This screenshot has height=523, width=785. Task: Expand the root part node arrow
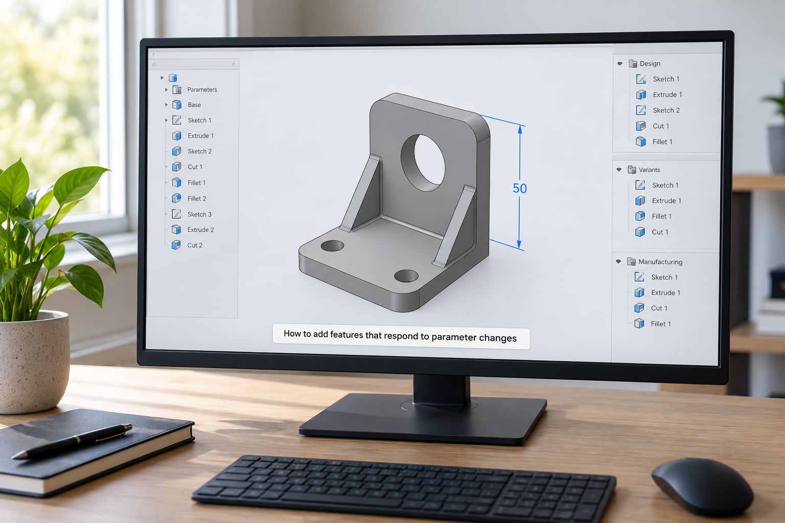point(162,78)
